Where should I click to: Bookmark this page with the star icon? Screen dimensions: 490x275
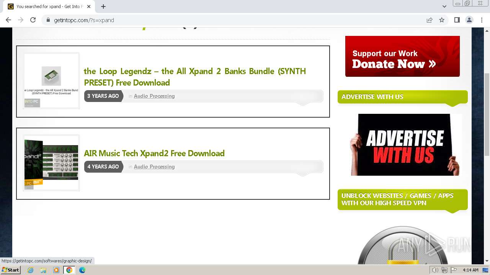pyautogui.click(x=442, y=20)
